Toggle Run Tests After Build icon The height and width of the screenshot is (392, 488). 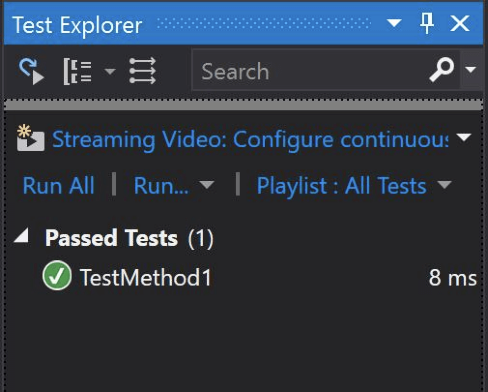pos(32,72)
